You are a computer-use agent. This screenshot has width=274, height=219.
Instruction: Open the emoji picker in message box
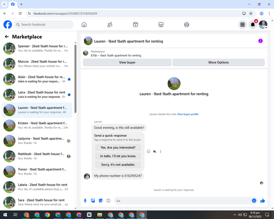point(254,201)
